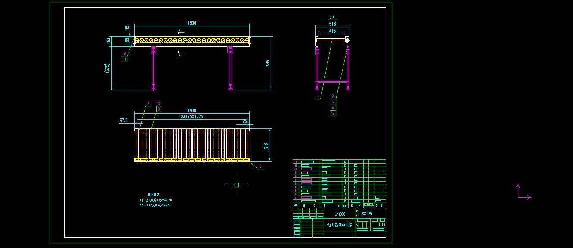The width and height of the screenshot is (573, 248).
Task: Pick part balloon number 11
Action: pyautogui.click(x=124, y=59)
